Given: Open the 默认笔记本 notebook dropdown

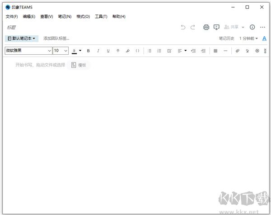Looking at the screenshot, I should [x=22, y=38].
